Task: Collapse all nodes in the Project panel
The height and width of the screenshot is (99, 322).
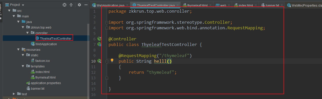Action: coord(71,5)
